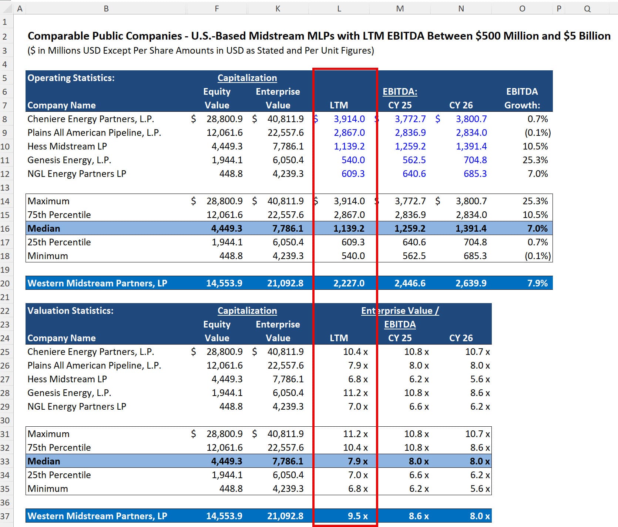Select column header L
The height and width of the screenshot is (527, 618).
pos(339,8)
